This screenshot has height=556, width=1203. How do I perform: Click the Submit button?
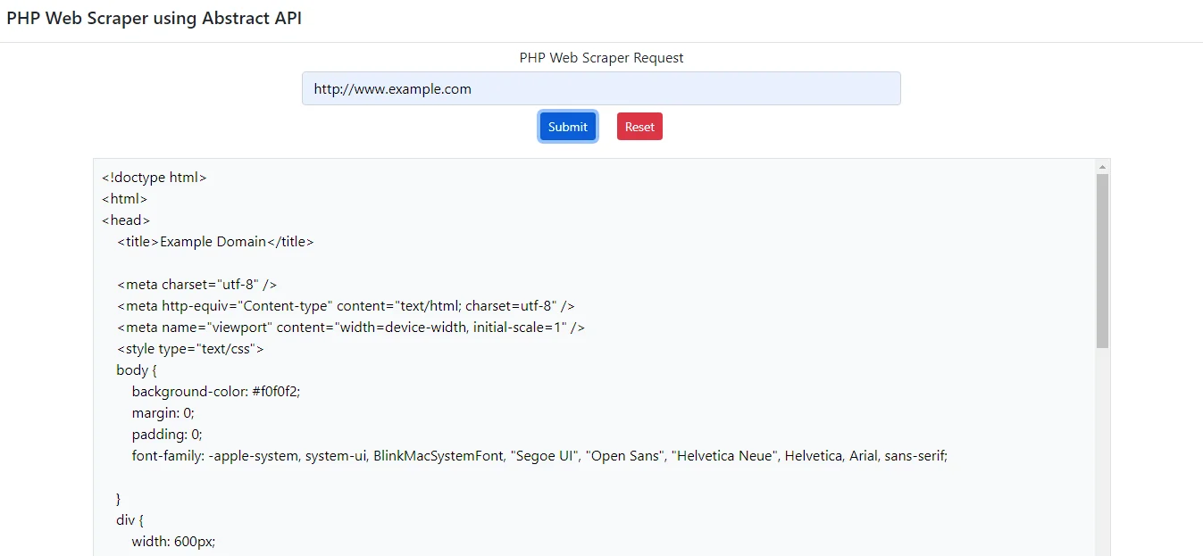567,126
